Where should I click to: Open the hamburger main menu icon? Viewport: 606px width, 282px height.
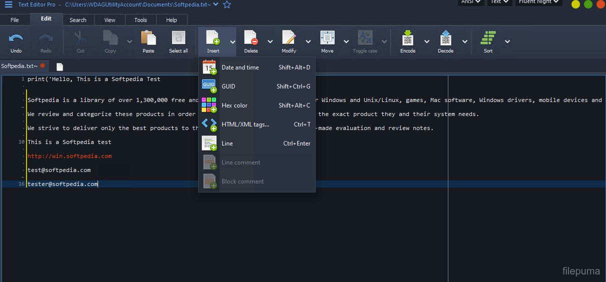(9, 4)
